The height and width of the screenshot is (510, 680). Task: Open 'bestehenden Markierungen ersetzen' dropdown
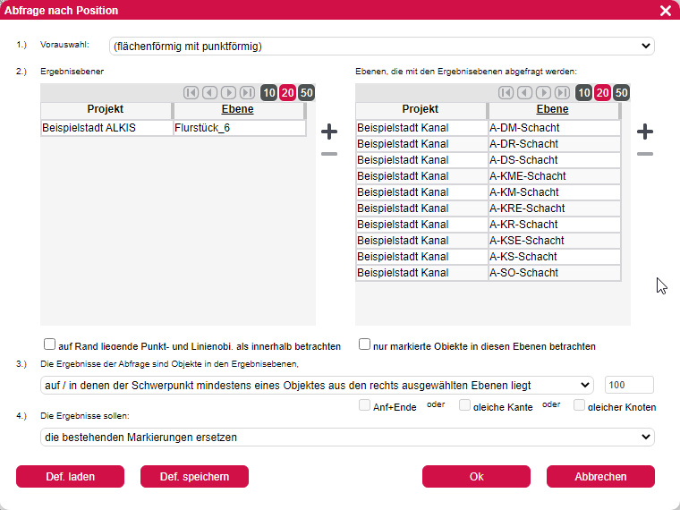(x=347, y=437)
